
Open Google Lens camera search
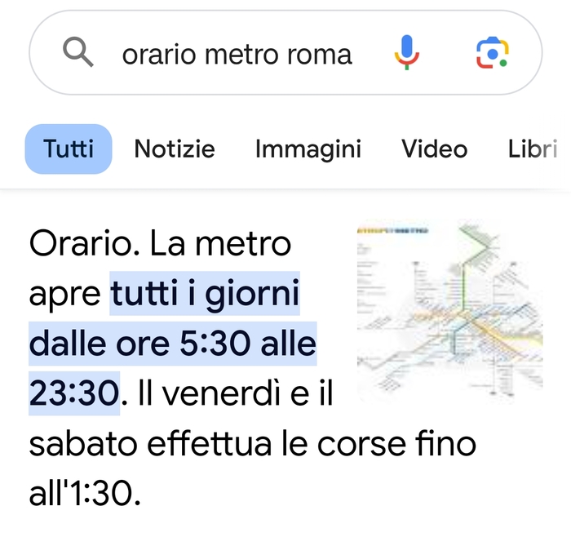click(x=492, y=53)
